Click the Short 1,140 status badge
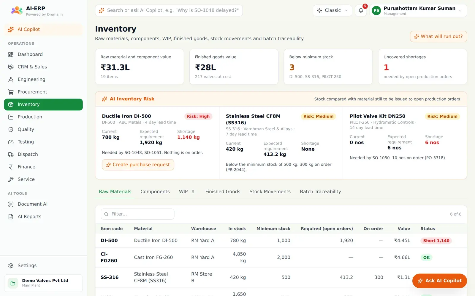The height and width of the screenshot is (296, 475). (436, 241)
